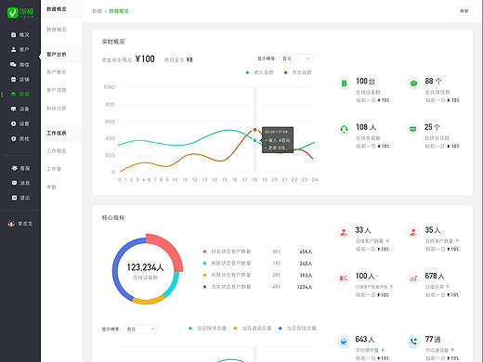
Task: Open the third item under 客户分析
Action: pos(57,108)
